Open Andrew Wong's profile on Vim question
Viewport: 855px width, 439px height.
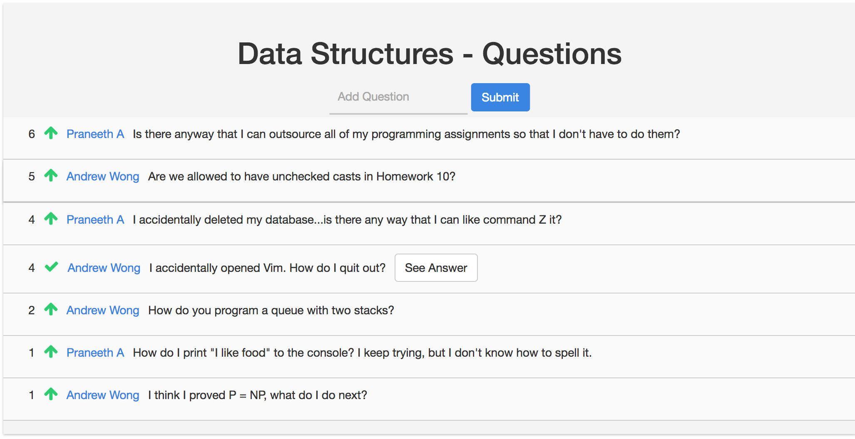click(x=104, y=268)
